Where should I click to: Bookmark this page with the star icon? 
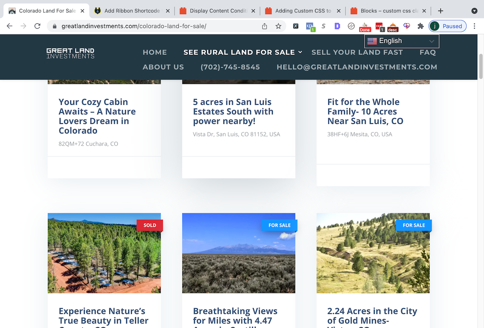(278, 26)
